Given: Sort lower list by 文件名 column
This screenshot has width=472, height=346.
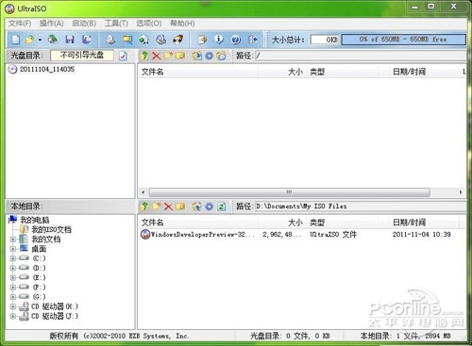Looking at the screenshot, I should point(198,222).
